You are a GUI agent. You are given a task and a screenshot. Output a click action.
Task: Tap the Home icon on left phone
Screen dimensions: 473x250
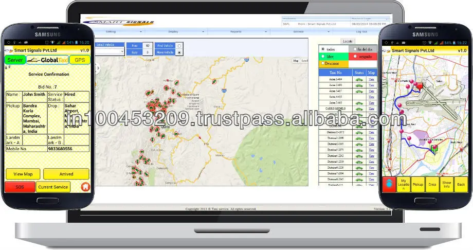[x=85, y=187]
